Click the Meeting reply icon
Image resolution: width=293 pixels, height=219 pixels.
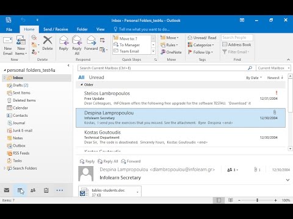pyautogui.click(x=103, y=40)
